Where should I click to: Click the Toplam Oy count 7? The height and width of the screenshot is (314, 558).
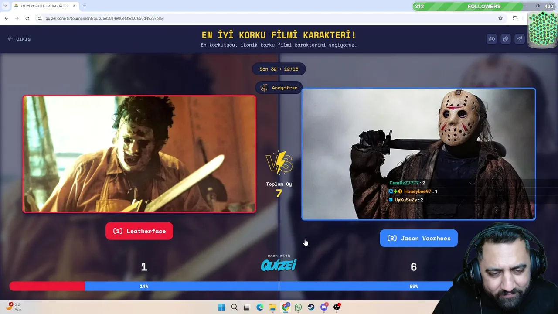tap(279, 193)
